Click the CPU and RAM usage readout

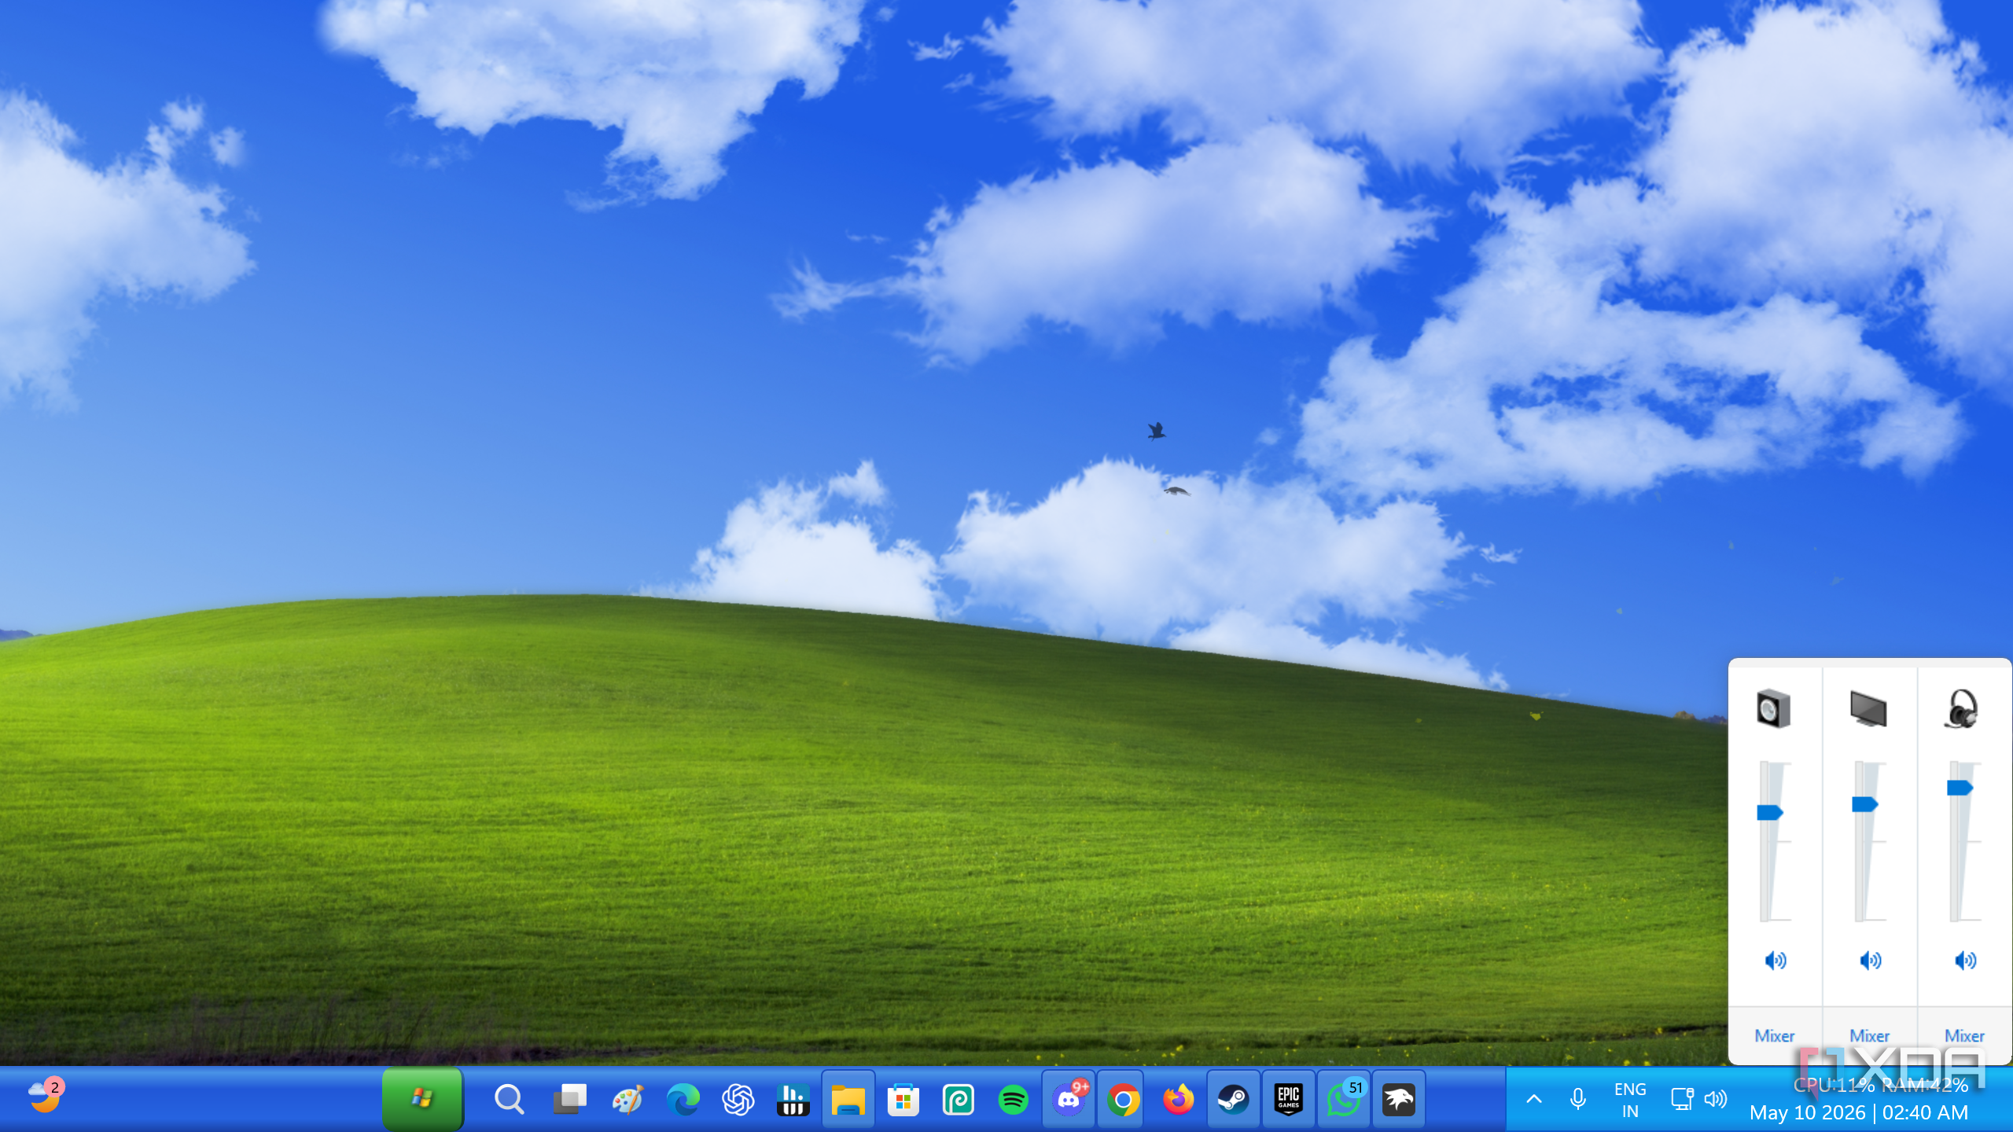[1880, 1086]
